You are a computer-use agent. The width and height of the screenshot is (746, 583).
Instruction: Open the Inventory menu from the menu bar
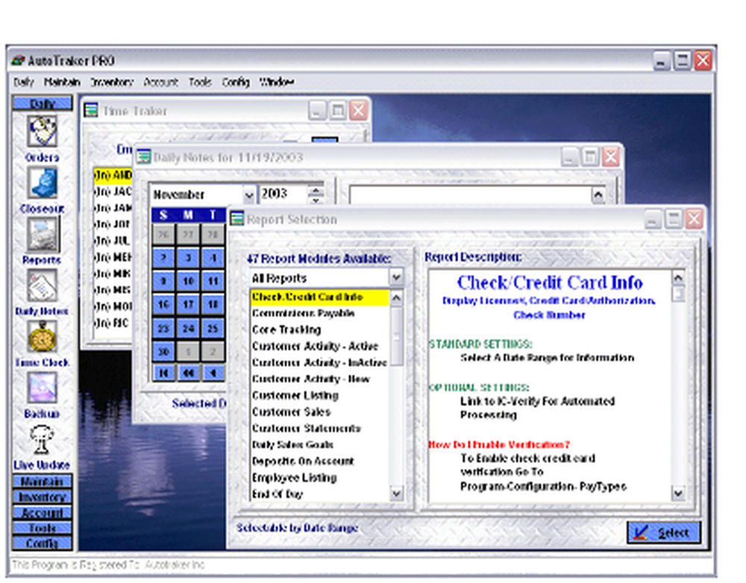point(112,82)
